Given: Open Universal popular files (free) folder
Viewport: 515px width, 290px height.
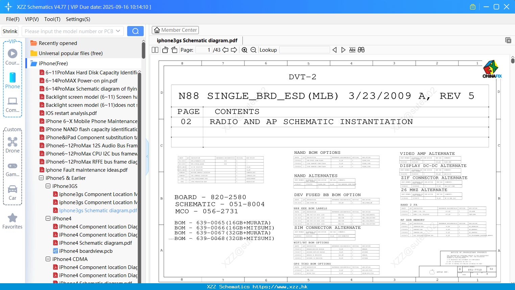Looking at the screenshot, I should 71,53.
